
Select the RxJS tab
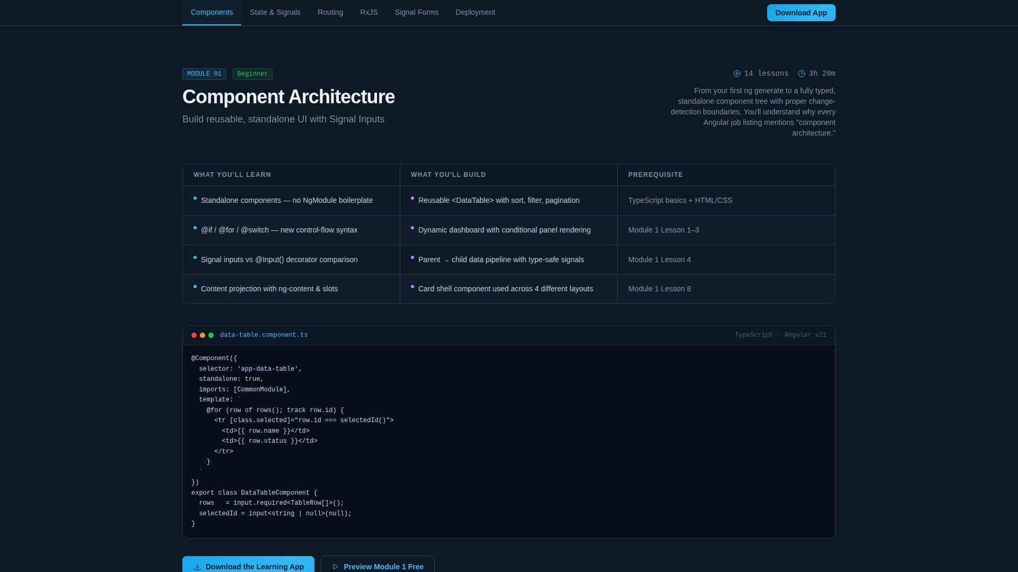tap(369, 12)
